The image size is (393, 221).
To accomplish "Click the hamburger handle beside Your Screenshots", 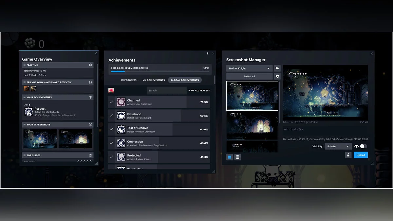I will point(25,125).
